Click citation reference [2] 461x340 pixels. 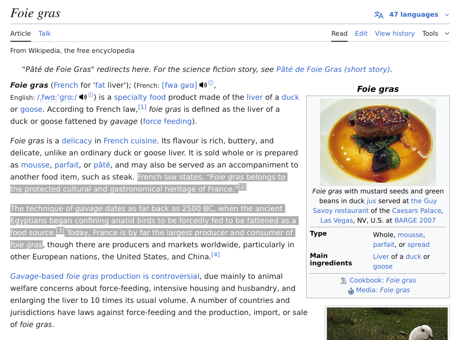pos(242,187)
